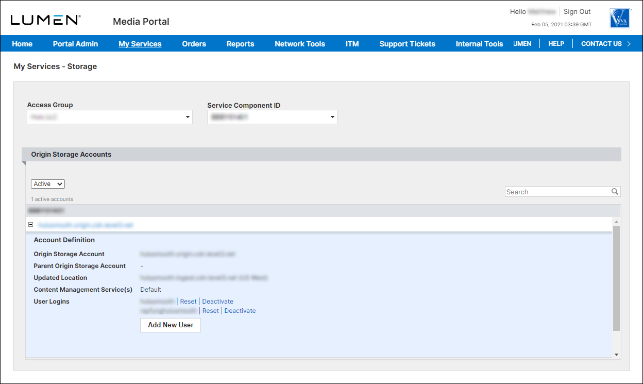
Task: Open the Orders menu
Action: [194, 44]
